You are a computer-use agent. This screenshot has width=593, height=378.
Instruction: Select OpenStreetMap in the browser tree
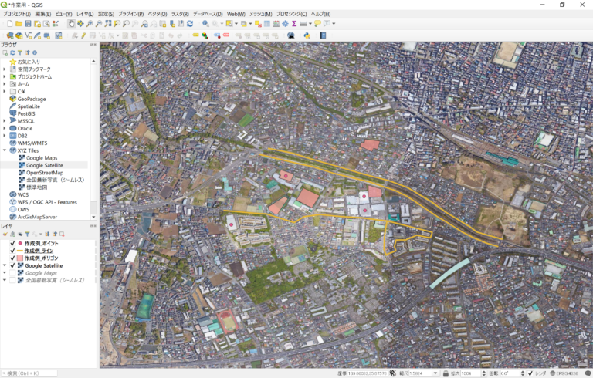[x=45, y=173]
